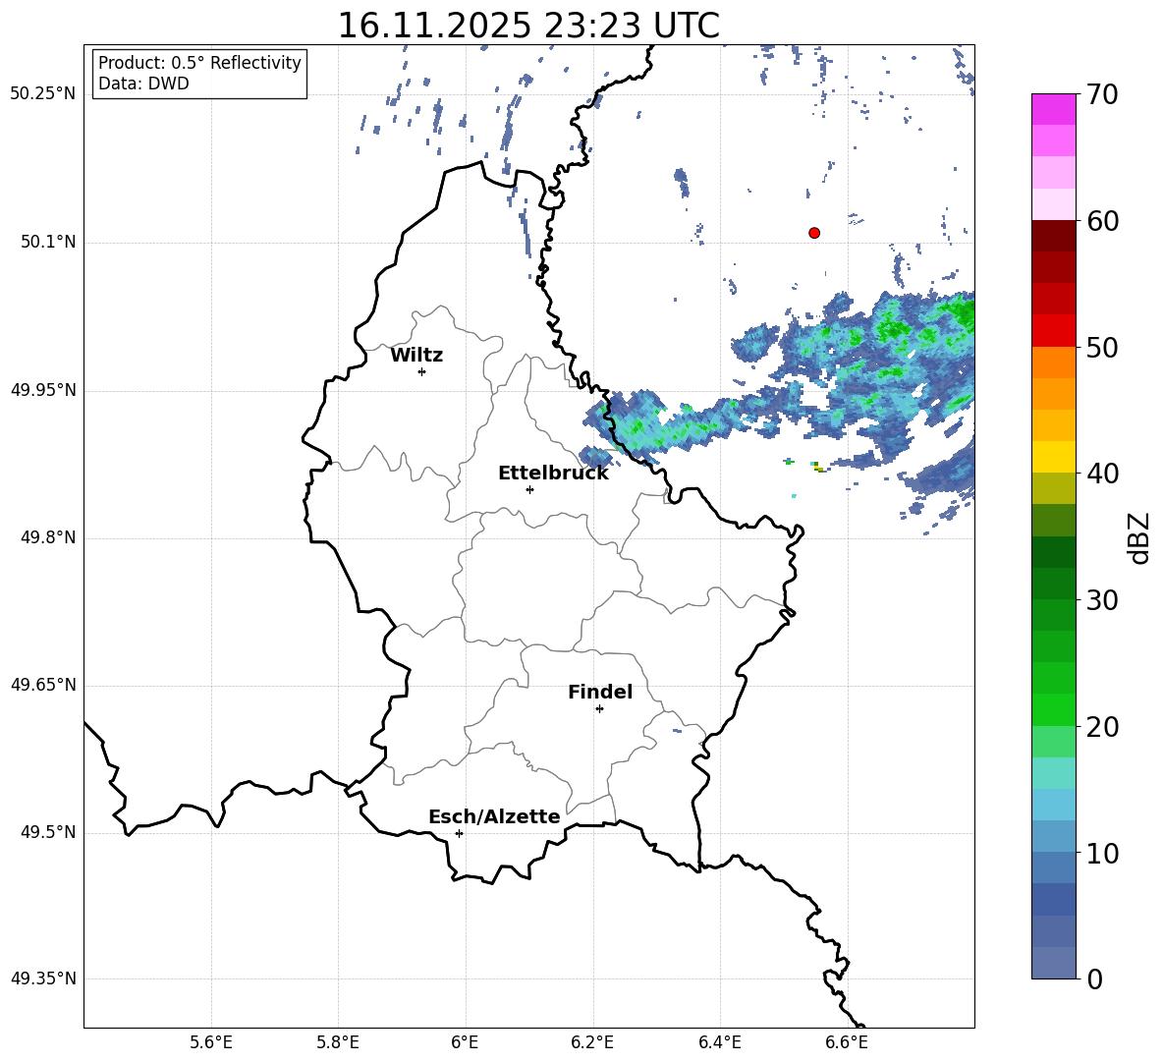Click the Findel city label
This screenshot has height=1062, width=1163.
600,692
